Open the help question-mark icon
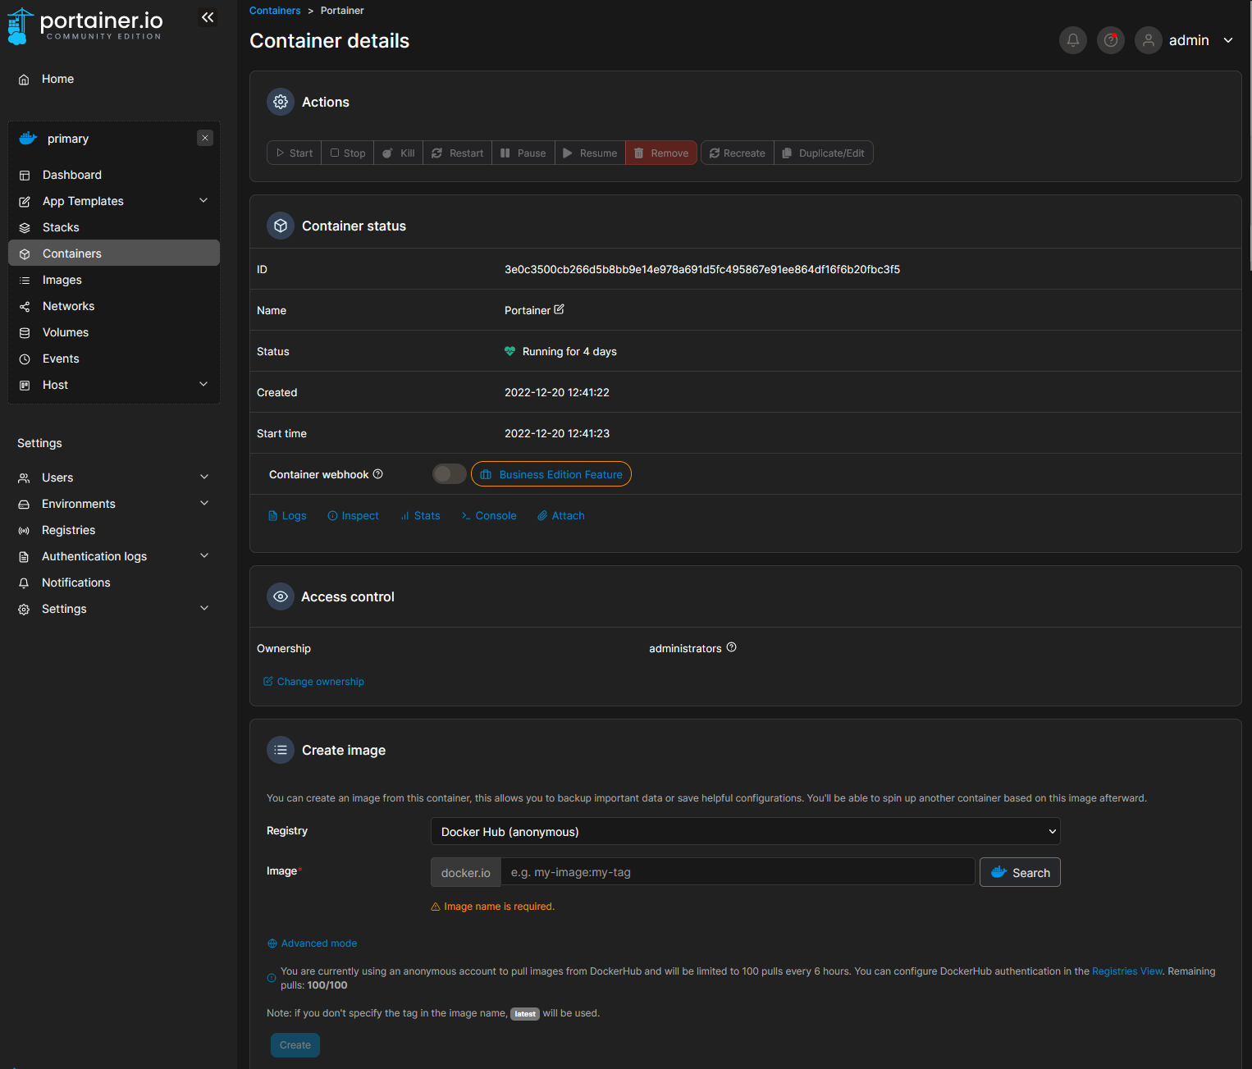 [1110, 40]
